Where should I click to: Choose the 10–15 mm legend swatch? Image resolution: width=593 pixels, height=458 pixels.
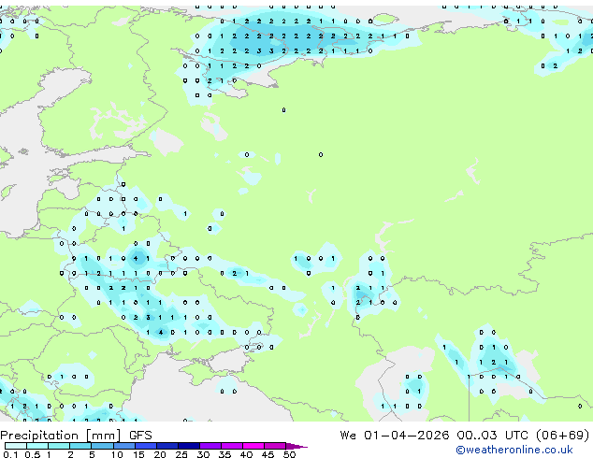(x=124, y=446)
